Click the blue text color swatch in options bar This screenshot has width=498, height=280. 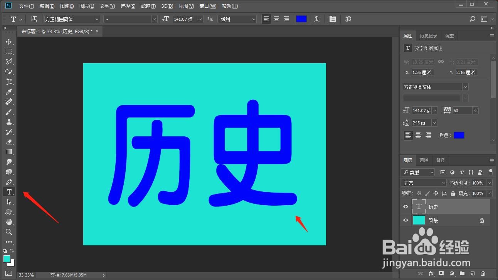pos(301,19)
